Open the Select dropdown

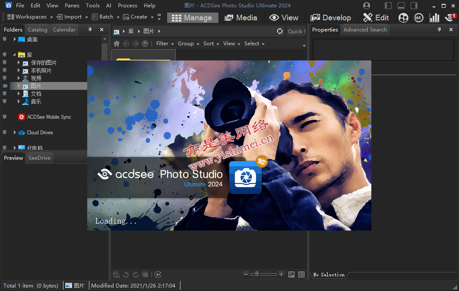254,44
